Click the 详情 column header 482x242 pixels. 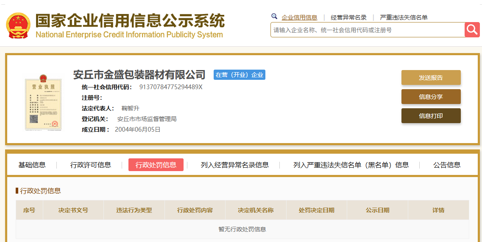438,210
